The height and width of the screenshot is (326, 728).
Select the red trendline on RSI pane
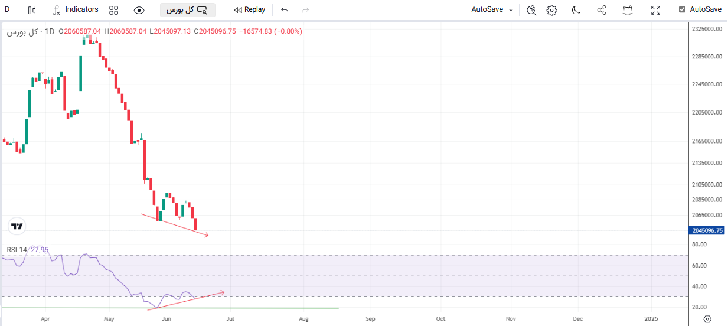(x=186, y=300)
